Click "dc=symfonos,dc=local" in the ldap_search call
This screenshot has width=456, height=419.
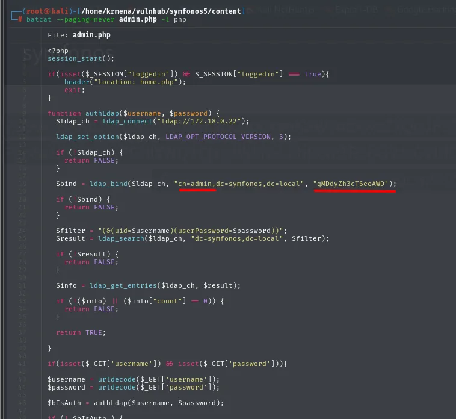(x=237, y=238)
